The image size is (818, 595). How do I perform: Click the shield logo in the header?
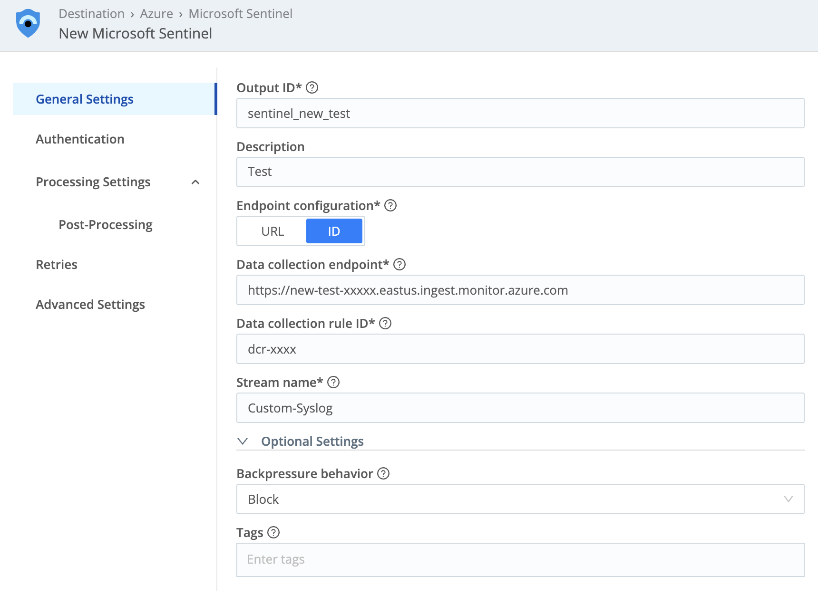(28, 22)
